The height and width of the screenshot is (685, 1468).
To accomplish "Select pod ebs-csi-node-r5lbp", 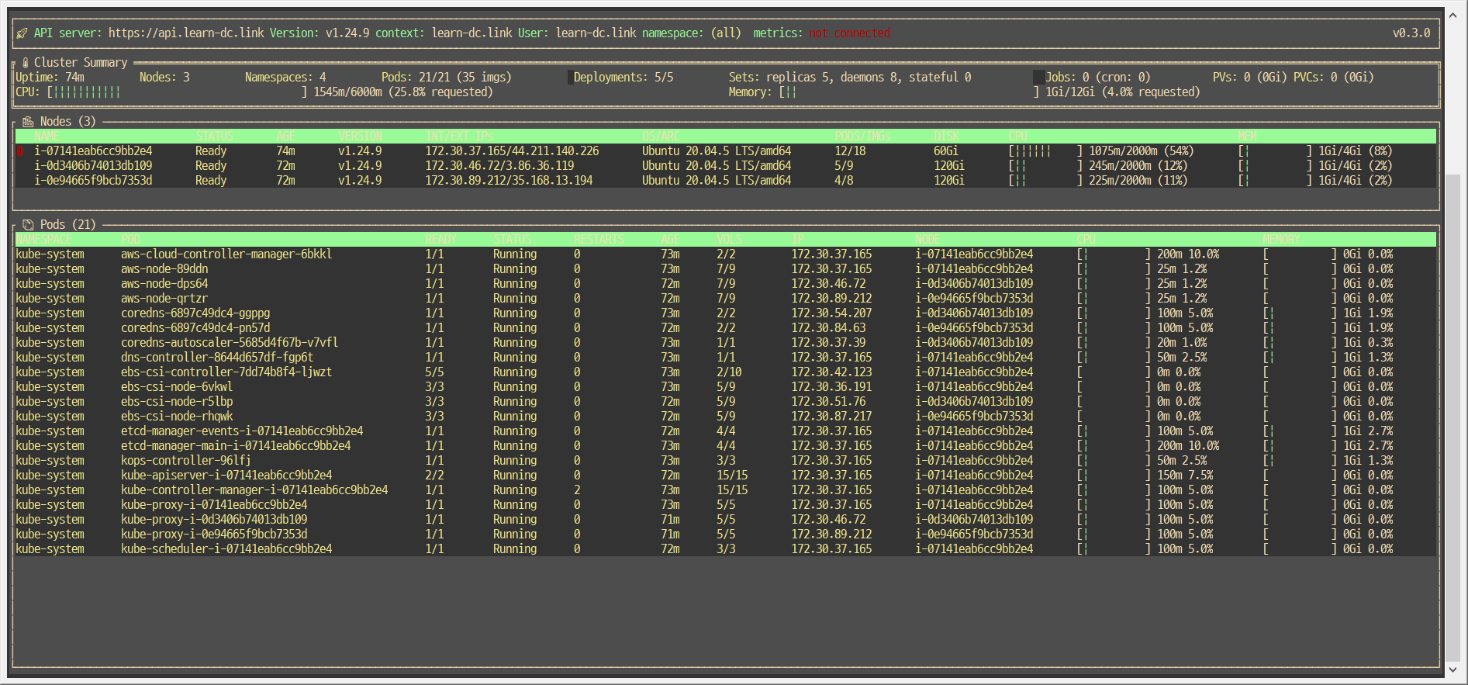I will point(726,402).
